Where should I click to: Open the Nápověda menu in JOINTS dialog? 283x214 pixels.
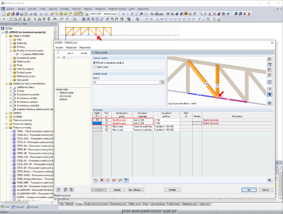tap(85, 48)
